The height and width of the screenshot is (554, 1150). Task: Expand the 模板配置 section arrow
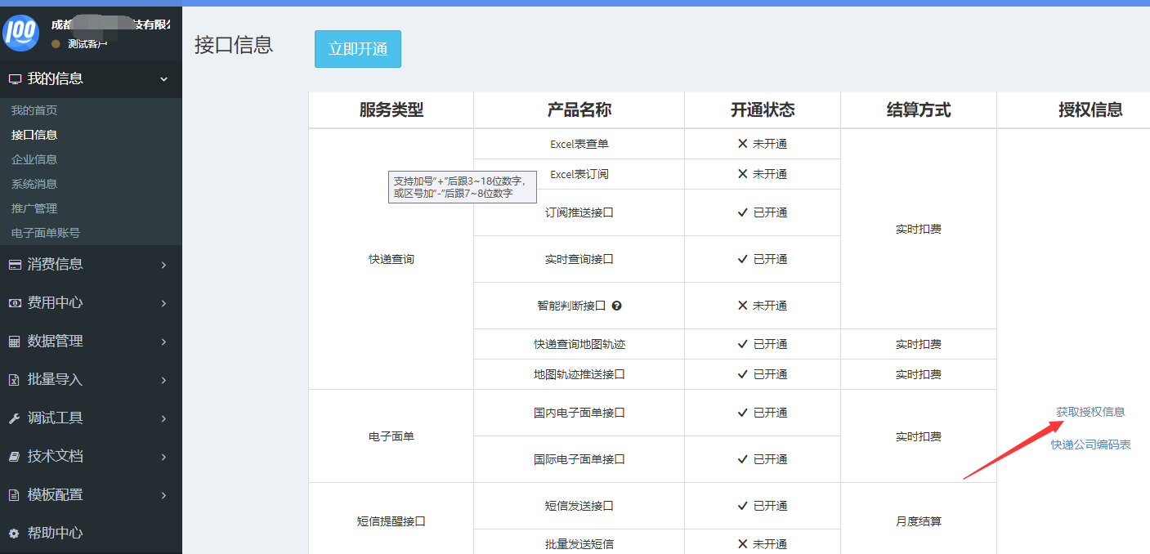tap(163, 495)
